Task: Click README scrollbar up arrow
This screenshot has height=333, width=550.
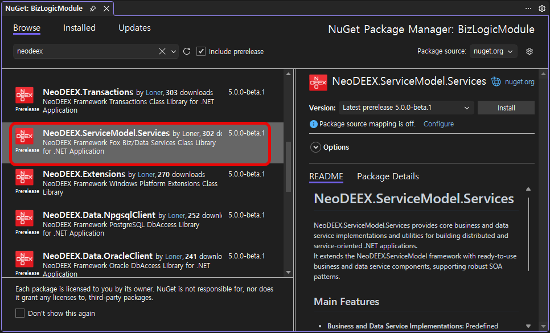Action: tap(528, 189)
